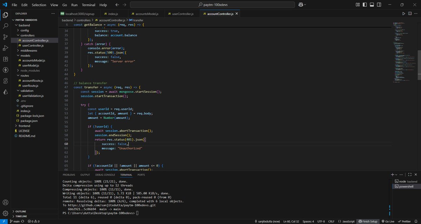Toggle the secondary side bar
421x224 pixels.
pyautogui.click(x=379, y=5)
